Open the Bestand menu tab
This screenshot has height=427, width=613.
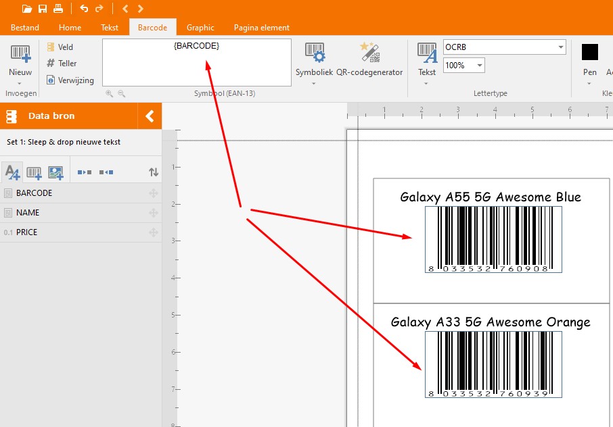coord(24,28)
